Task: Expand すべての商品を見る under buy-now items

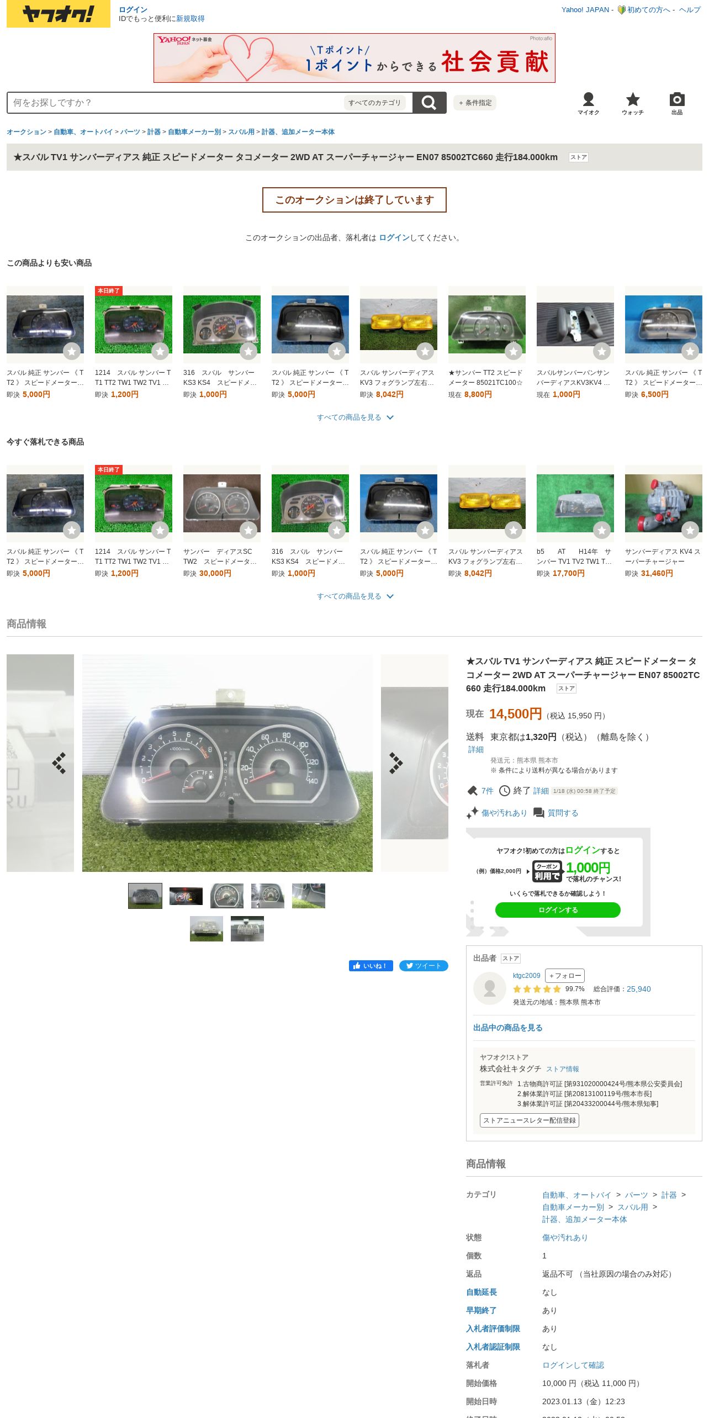Action: point(354,596)
